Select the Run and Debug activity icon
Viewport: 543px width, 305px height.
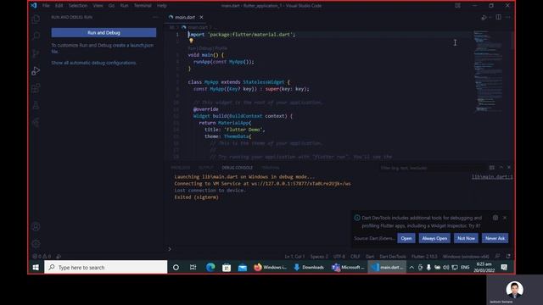coord(36,71)
